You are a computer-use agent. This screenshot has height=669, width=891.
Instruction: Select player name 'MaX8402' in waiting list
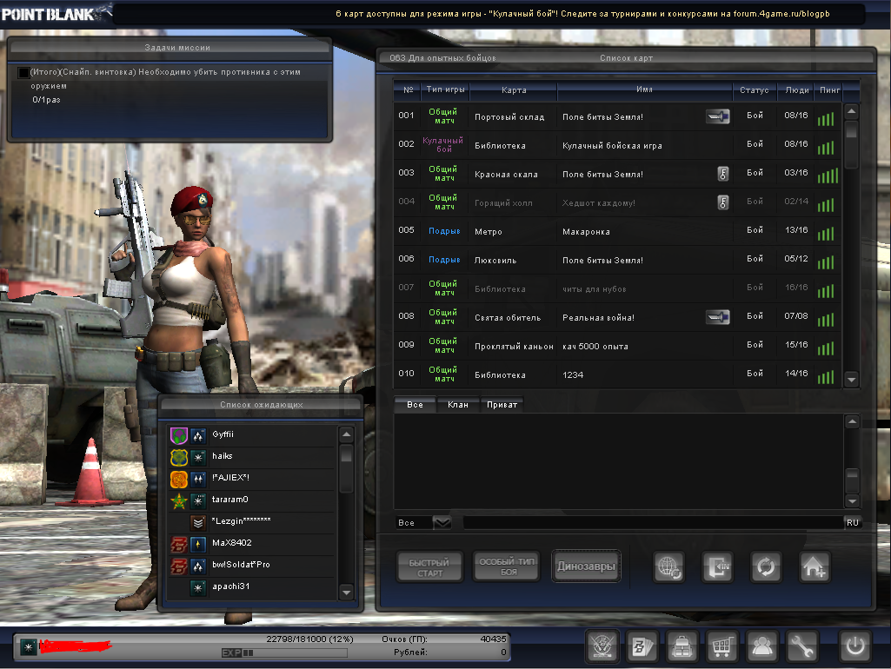point(232,543)
